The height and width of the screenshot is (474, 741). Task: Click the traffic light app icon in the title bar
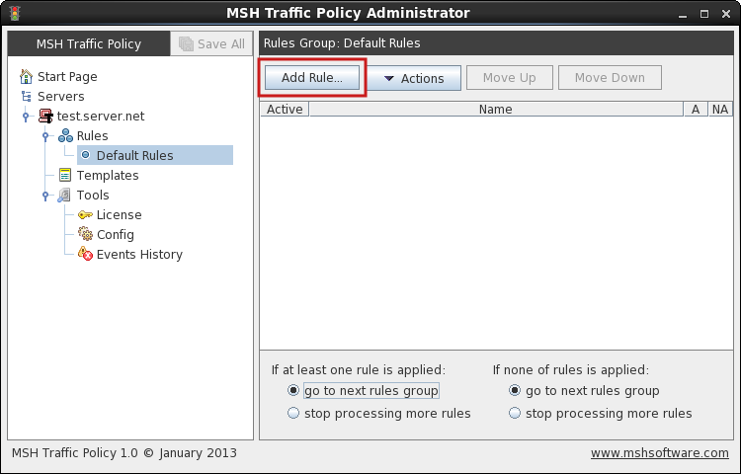coord(15,13)
